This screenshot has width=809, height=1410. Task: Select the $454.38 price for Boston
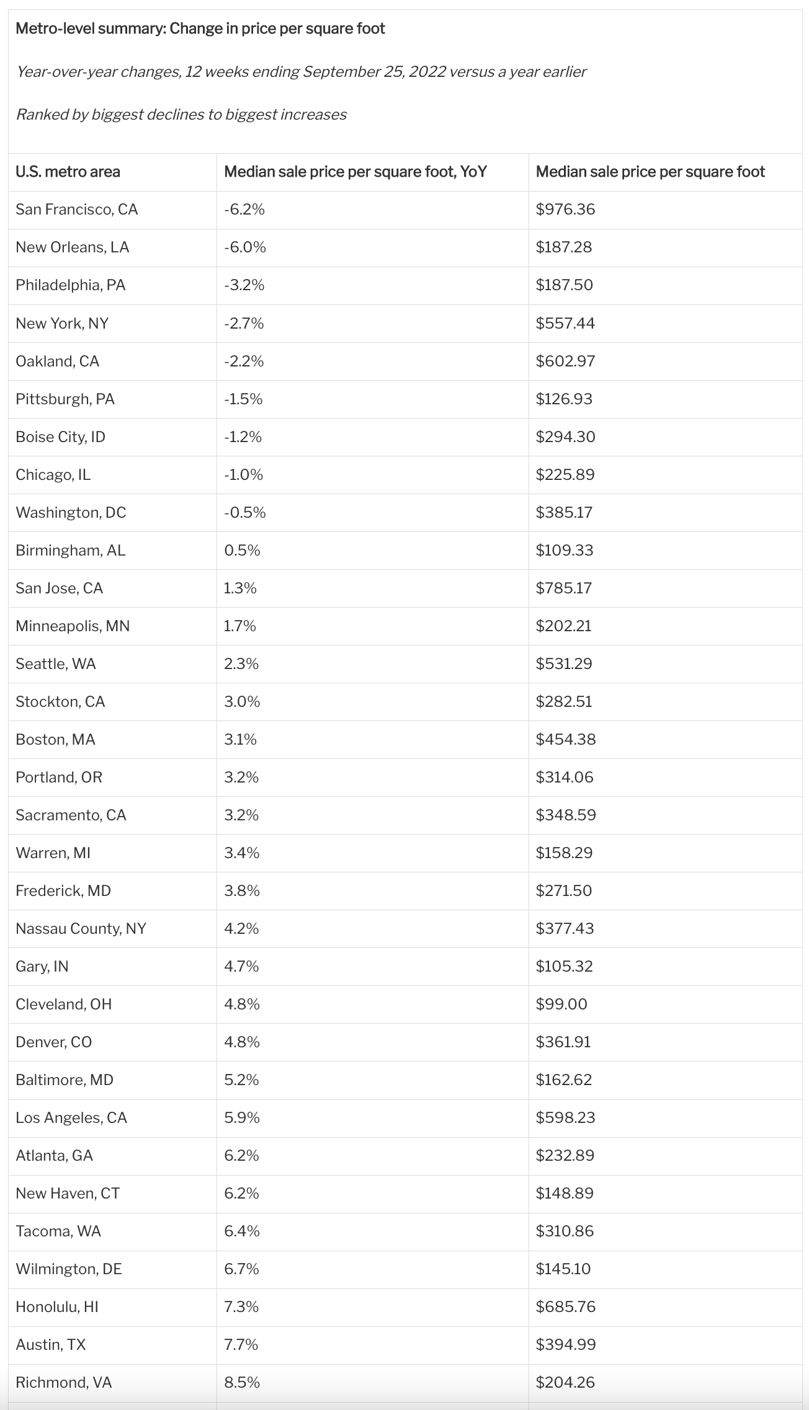pos(566,740)
